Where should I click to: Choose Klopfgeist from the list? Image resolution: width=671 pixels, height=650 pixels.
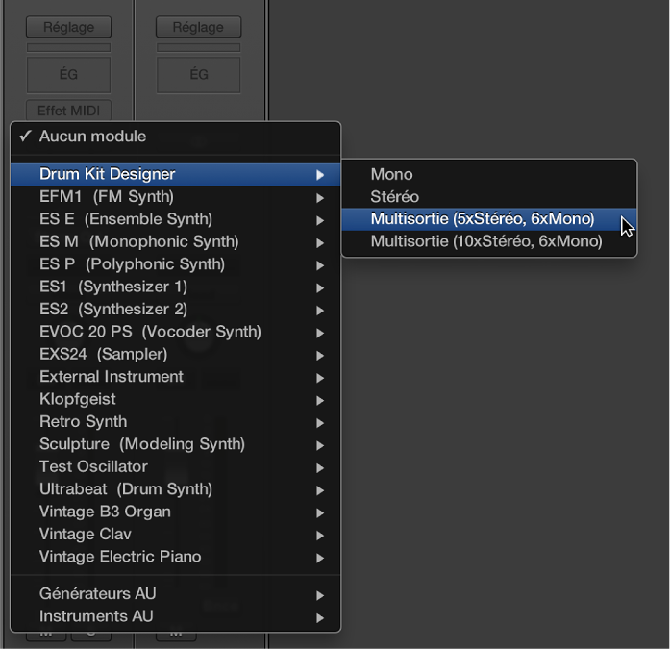pos(176,399)
